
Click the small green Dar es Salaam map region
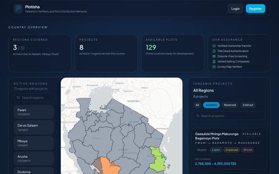click(164, 156)
